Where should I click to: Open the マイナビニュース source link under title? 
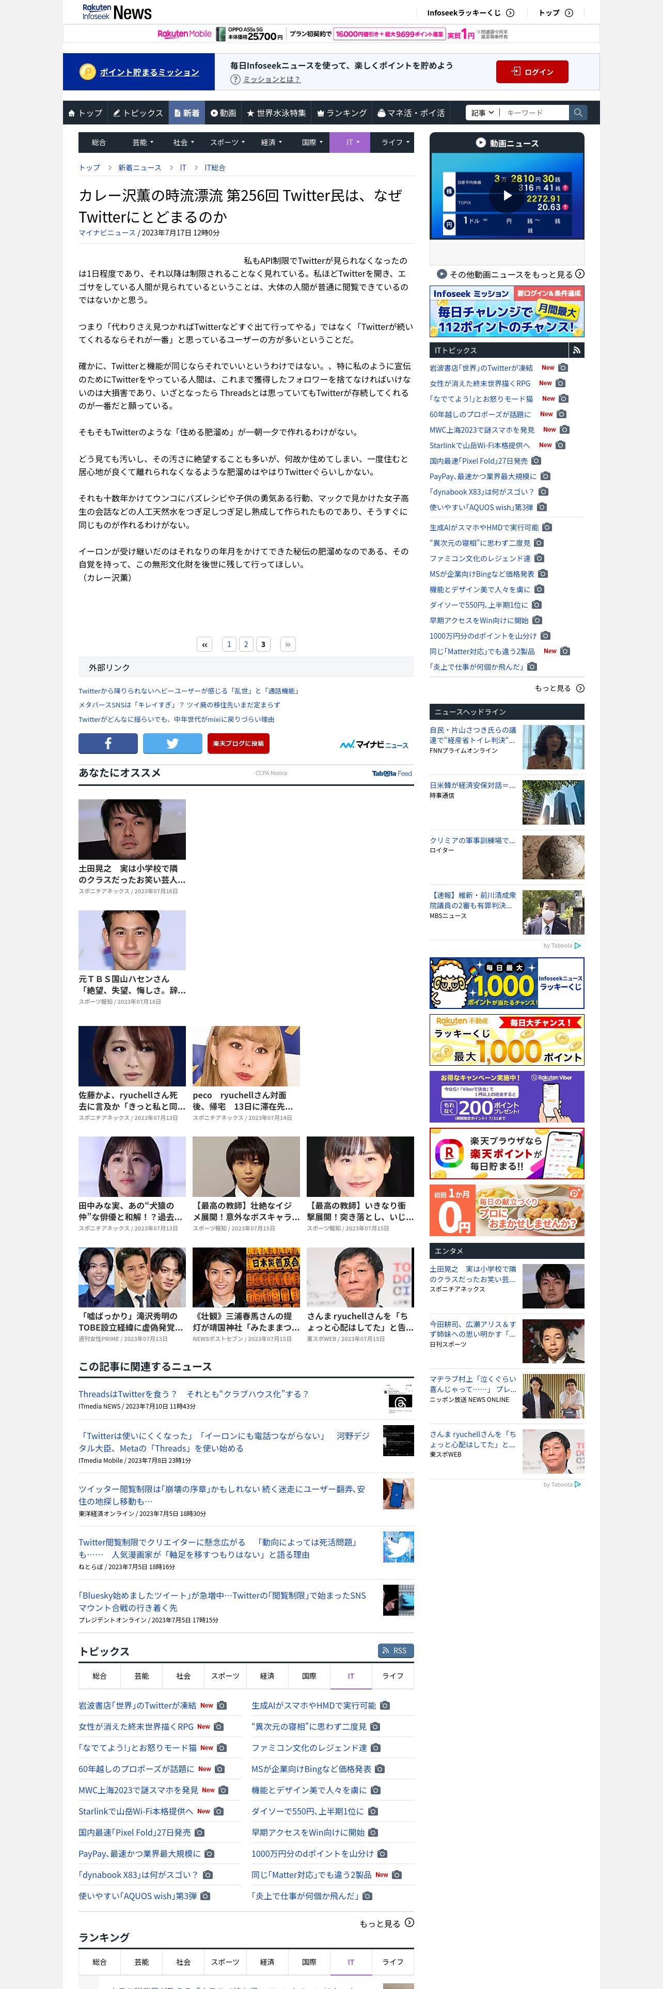(x=106, y=232)
